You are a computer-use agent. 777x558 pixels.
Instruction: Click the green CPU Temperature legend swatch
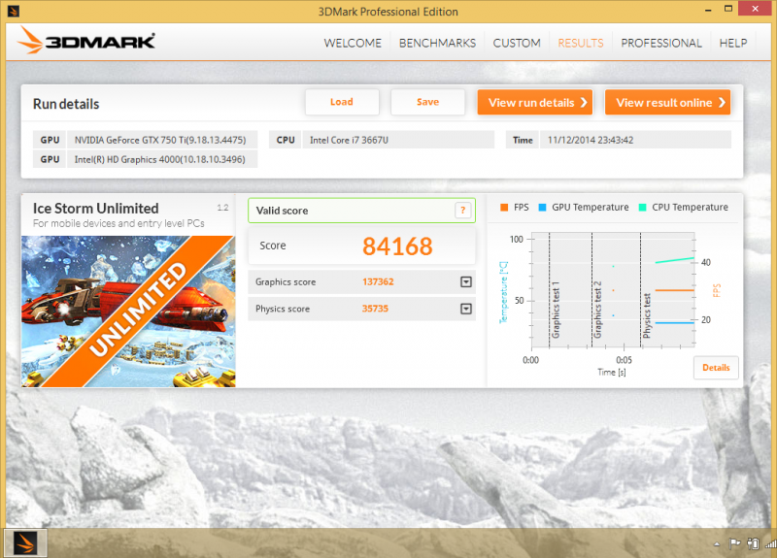[642, 208]
